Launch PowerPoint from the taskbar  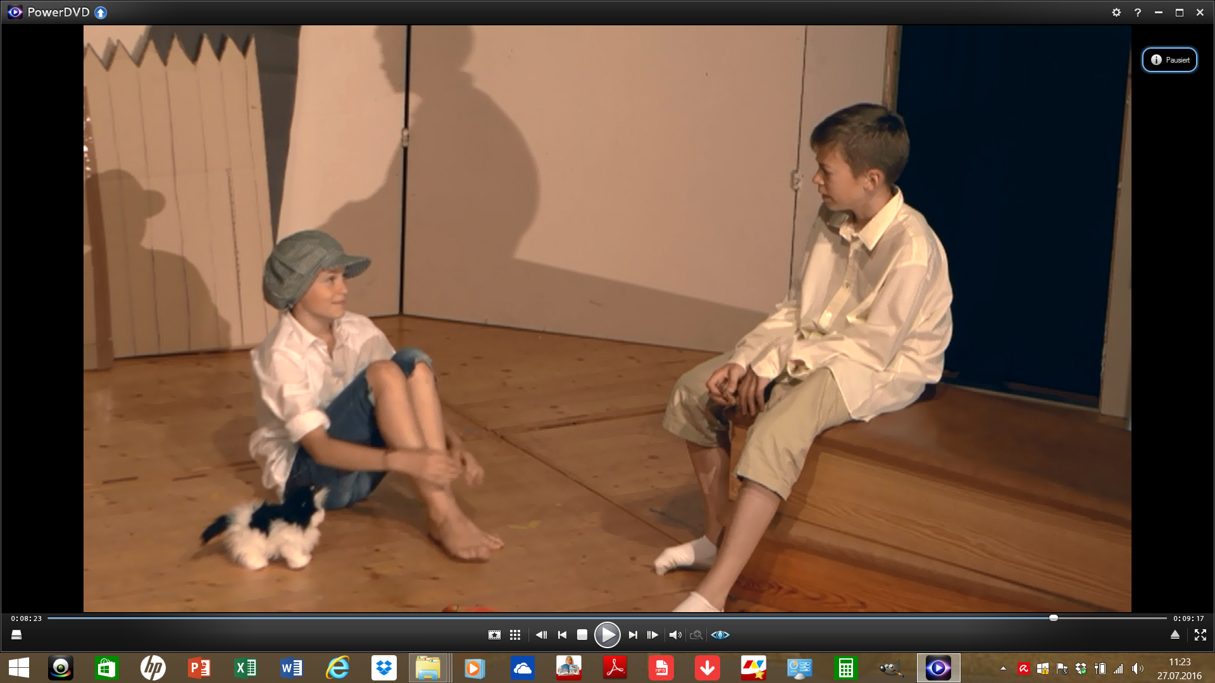(199, 668)
